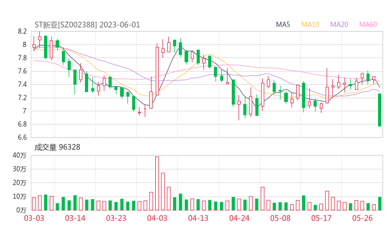Image resolution: width=388 pixels, height=230 pixels.
Task: Click the MA5 legend label
Action: tap(283, 25)
